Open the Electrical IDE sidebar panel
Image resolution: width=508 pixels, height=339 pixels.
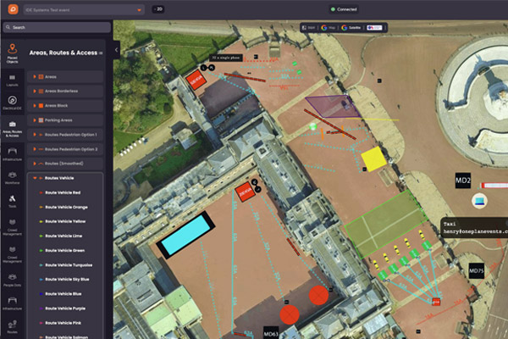coord(13,103)
